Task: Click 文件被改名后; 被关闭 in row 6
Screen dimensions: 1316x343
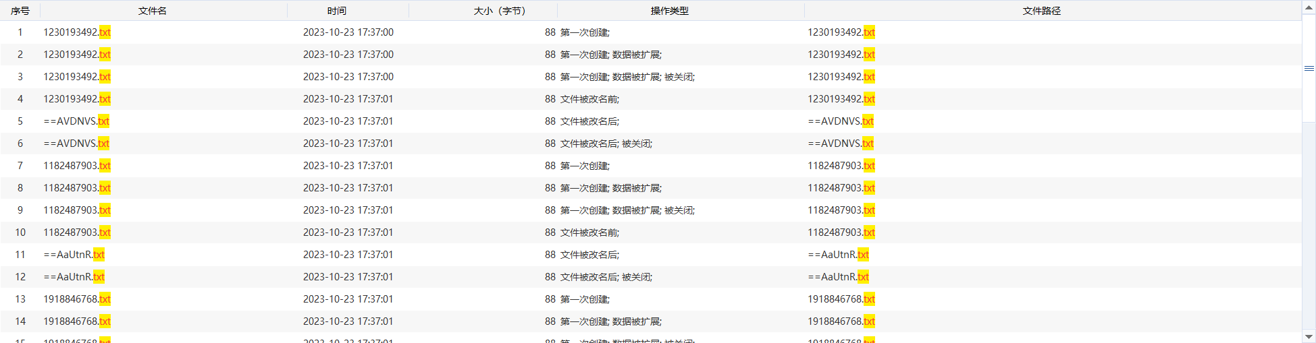Action: tap(606, 144)
